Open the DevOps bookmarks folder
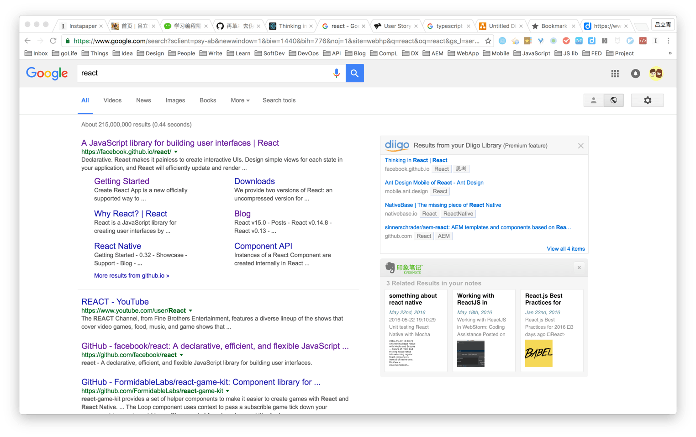The height and width of the screenshot is (437, 696). tap(304, 53)
